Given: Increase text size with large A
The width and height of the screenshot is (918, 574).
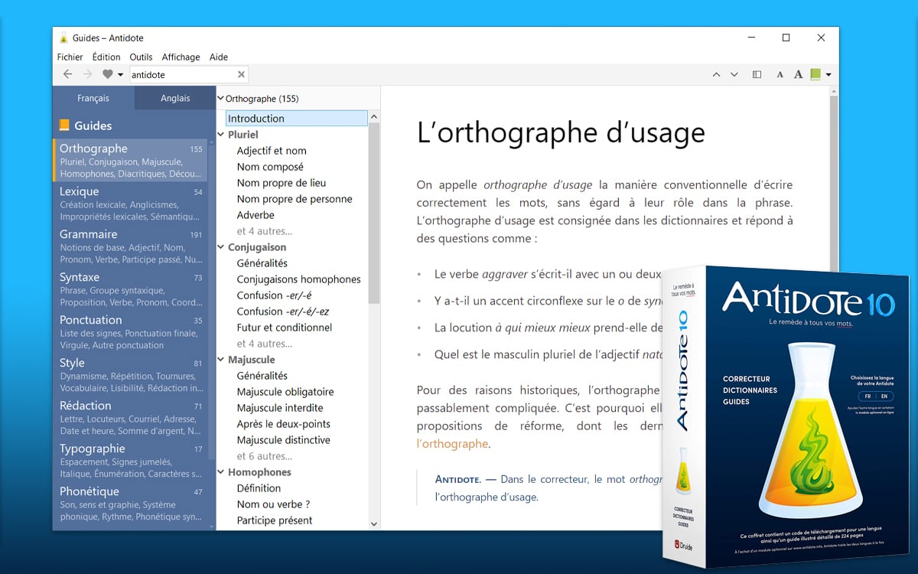Looking at the screenshot, I should point(798,74).
